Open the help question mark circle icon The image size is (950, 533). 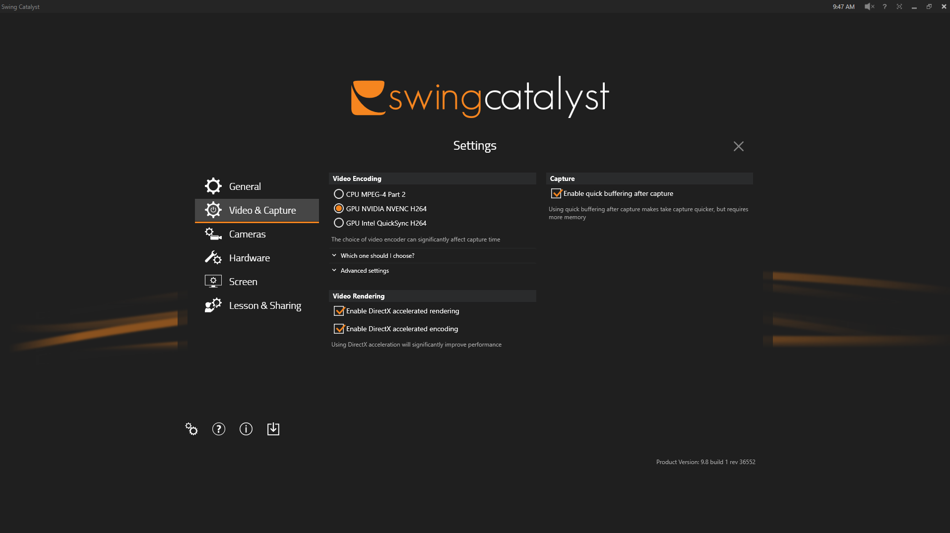(x=219, y=429)
